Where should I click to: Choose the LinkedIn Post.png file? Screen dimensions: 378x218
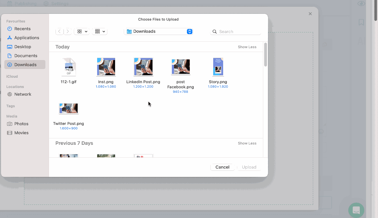pyautogui.click(x=143, y=67)
